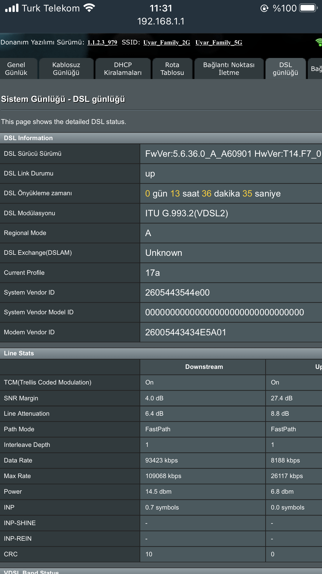The height and width of the screenshot is (574, 322).
Task: Open DHCP Kiralamaları tab
Action: pyautogui.click(x=123, y=69)
